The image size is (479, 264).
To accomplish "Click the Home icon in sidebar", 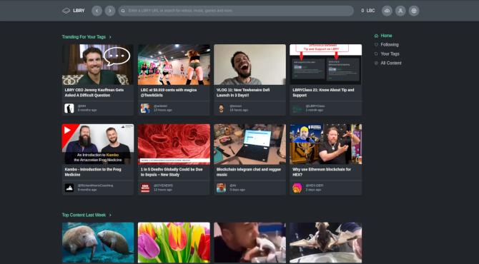I will (x=376, y=36).
